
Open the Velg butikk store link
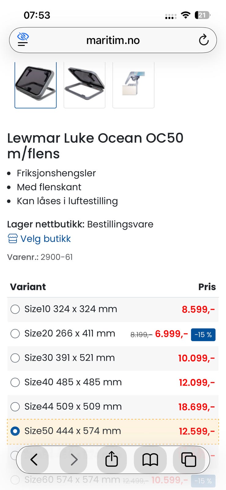tap(45, 239)
